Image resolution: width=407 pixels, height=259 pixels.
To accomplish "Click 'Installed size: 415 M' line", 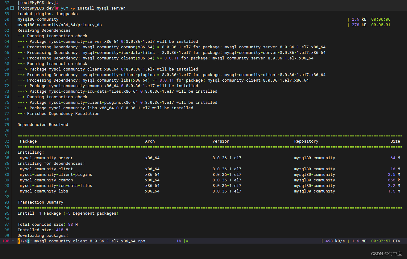I will coord(43,230).
